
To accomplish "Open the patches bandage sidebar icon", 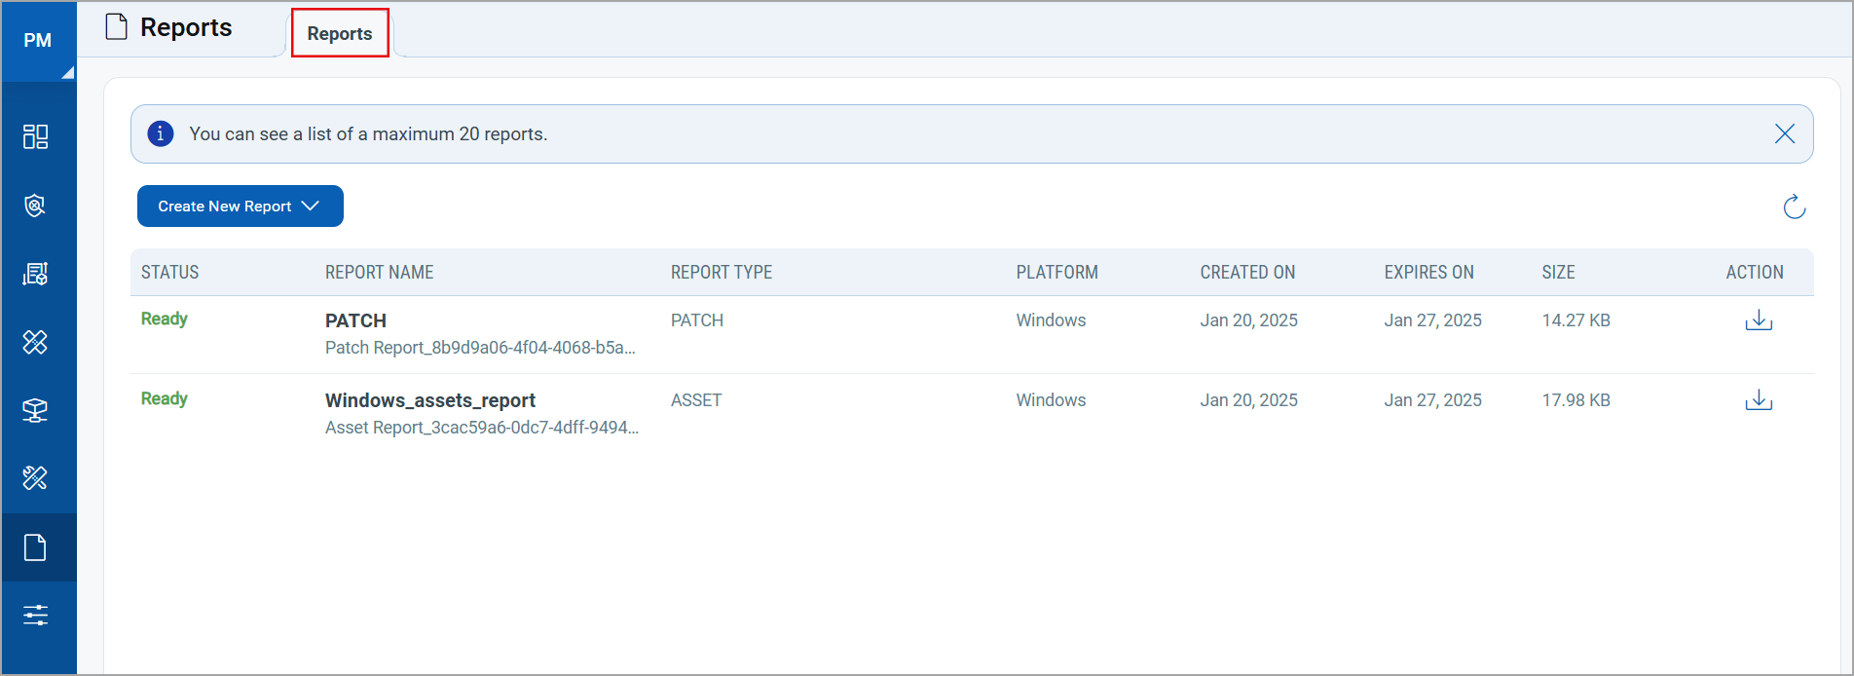I will 36,342.
